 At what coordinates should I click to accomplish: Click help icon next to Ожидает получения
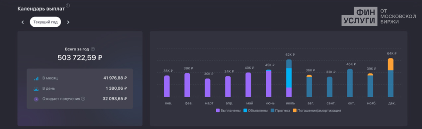[x=83, y=98]
